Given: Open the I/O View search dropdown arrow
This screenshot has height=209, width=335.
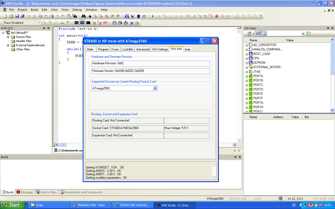Looking at the screenshot, I should pos(303,34).
